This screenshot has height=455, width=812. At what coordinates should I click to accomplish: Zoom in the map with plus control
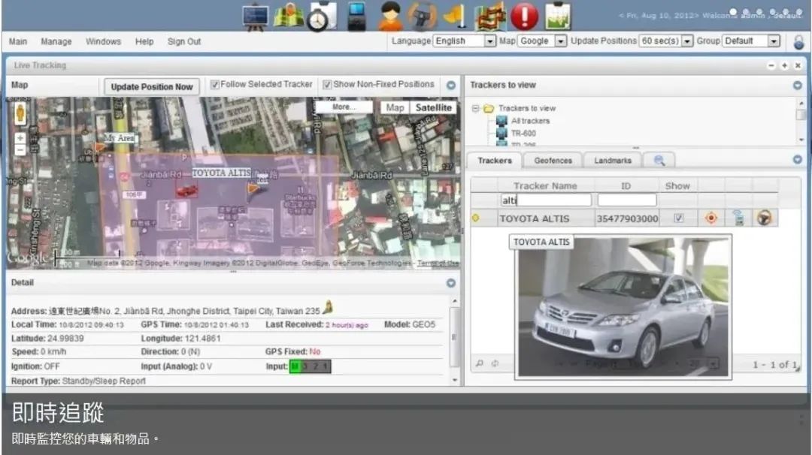click(20, 138)
